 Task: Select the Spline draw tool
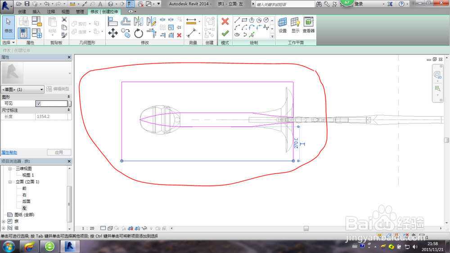tap(266, 27)
